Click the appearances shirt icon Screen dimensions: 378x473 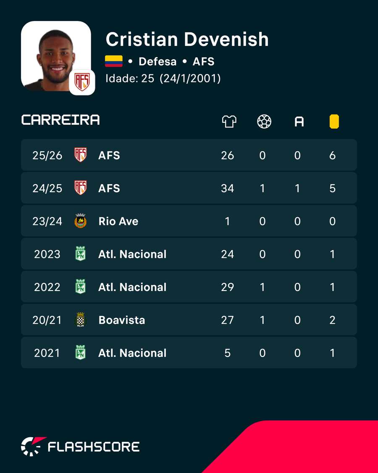(229, 122)
